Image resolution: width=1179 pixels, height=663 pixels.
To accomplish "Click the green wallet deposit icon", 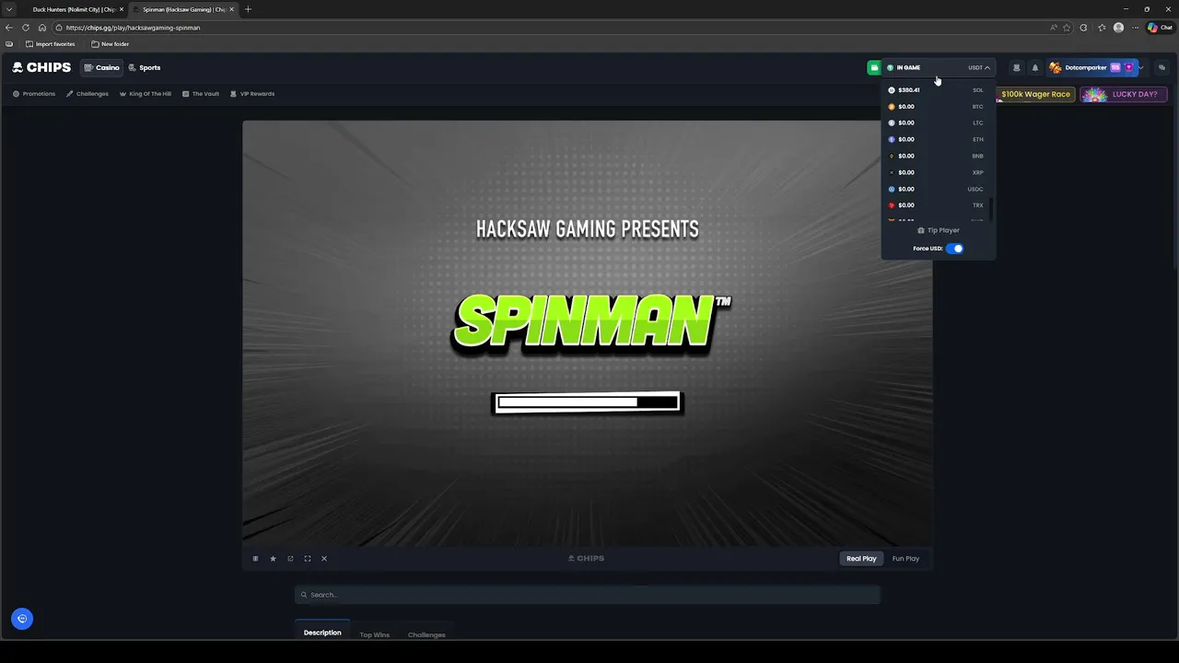I will tap(873, 67).
